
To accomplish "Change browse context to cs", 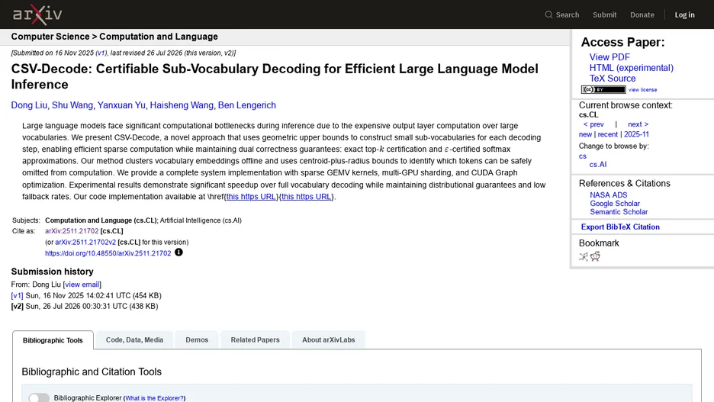I will point(582,156).
